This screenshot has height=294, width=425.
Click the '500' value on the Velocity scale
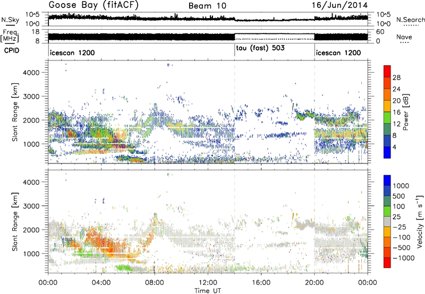coord(399,196)
